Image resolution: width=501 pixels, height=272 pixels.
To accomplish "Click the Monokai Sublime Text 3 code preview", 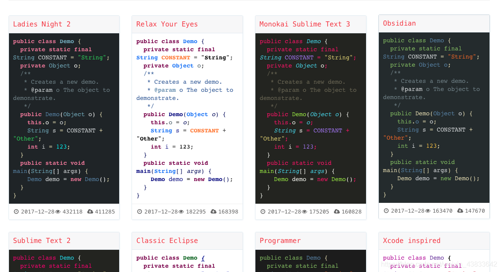I will click(x=311, y=118).
